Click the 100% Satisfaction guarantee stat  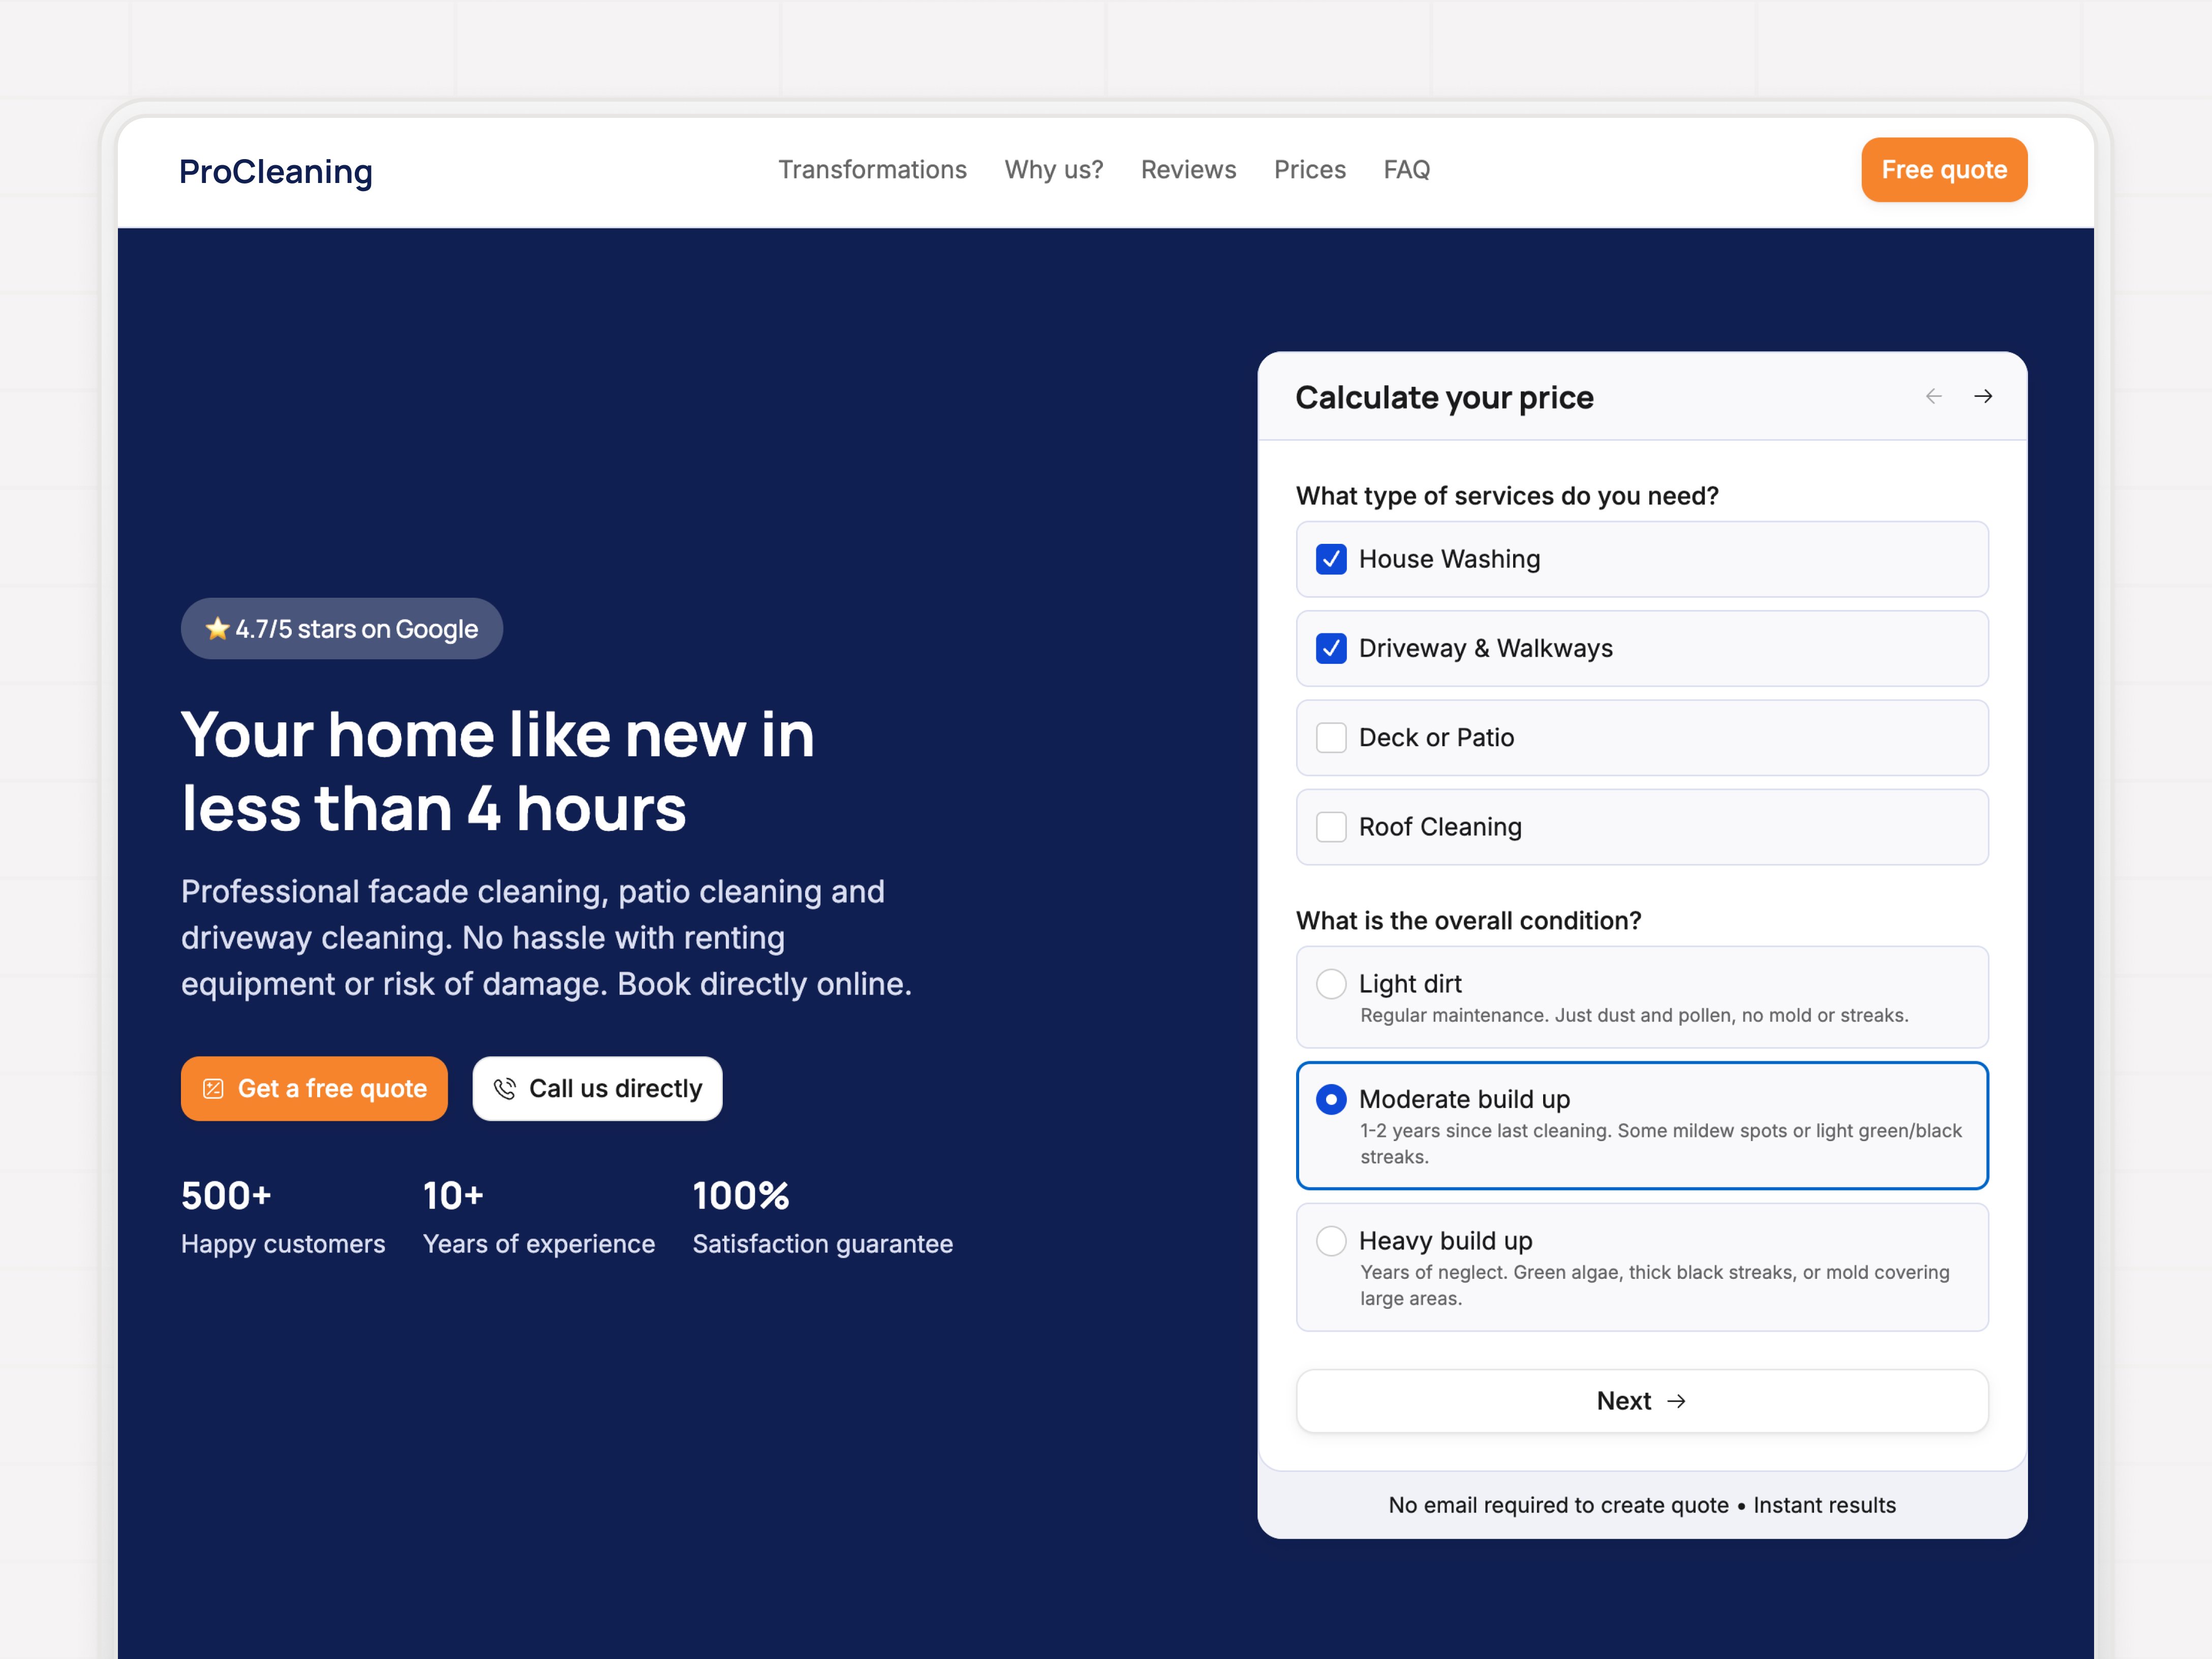pyautogui.click(x=822, y=1217)
